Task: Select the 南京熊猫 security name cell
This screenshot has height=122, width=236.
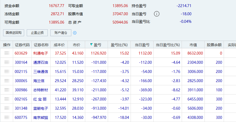Action: [41, 118]
